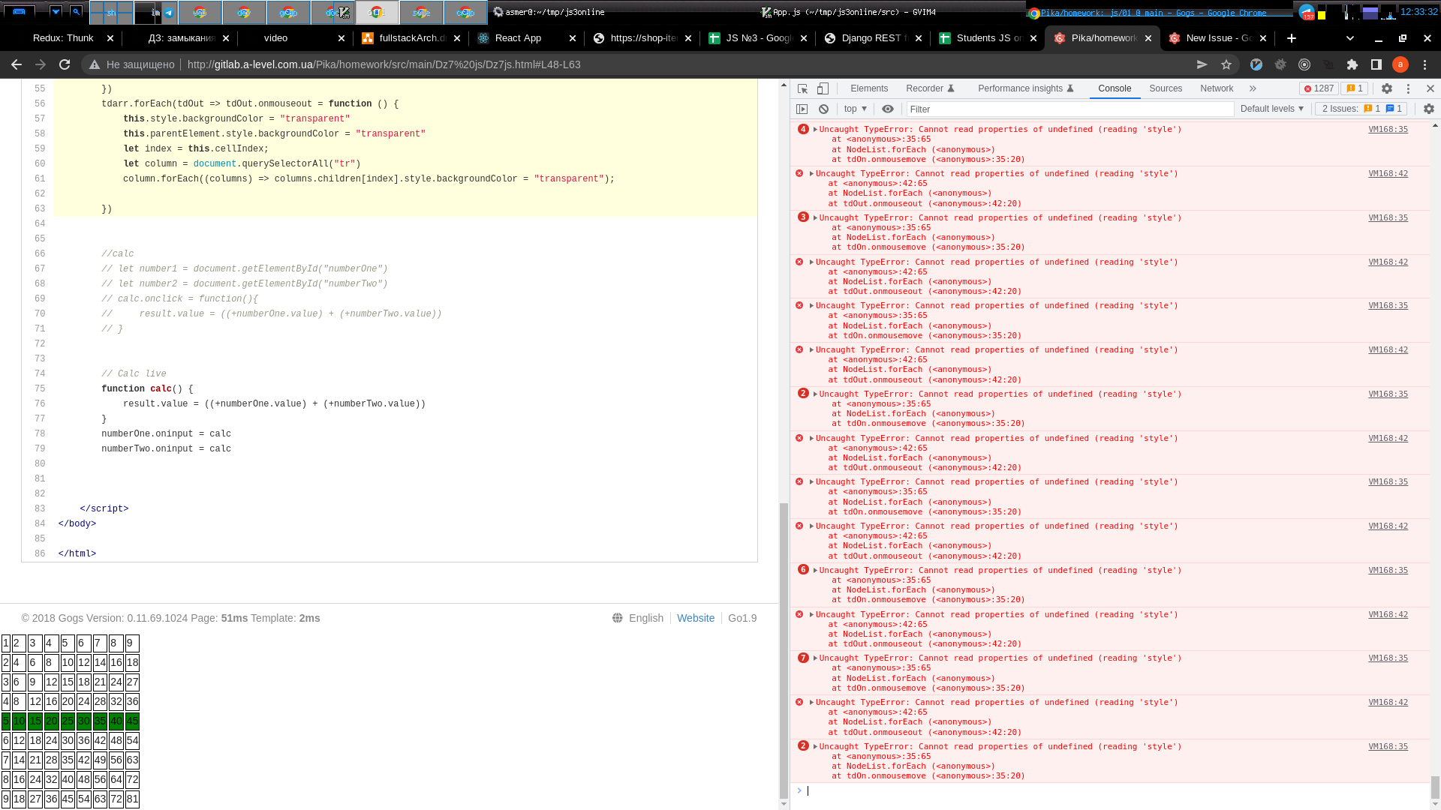This screenshot has height=810, width=1441.
Task: Click the highlighted green cell 25 in table
Action: 68,721
